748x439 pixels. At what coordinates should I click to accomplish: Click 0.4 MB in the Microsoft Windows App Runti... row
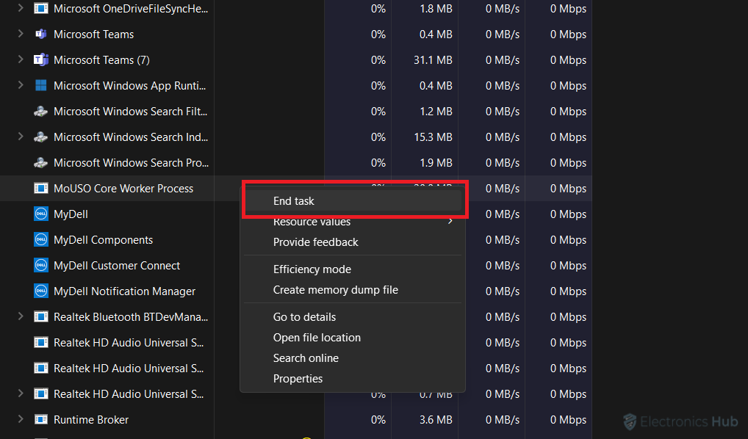pyautogui.click(x=436, y=86)
